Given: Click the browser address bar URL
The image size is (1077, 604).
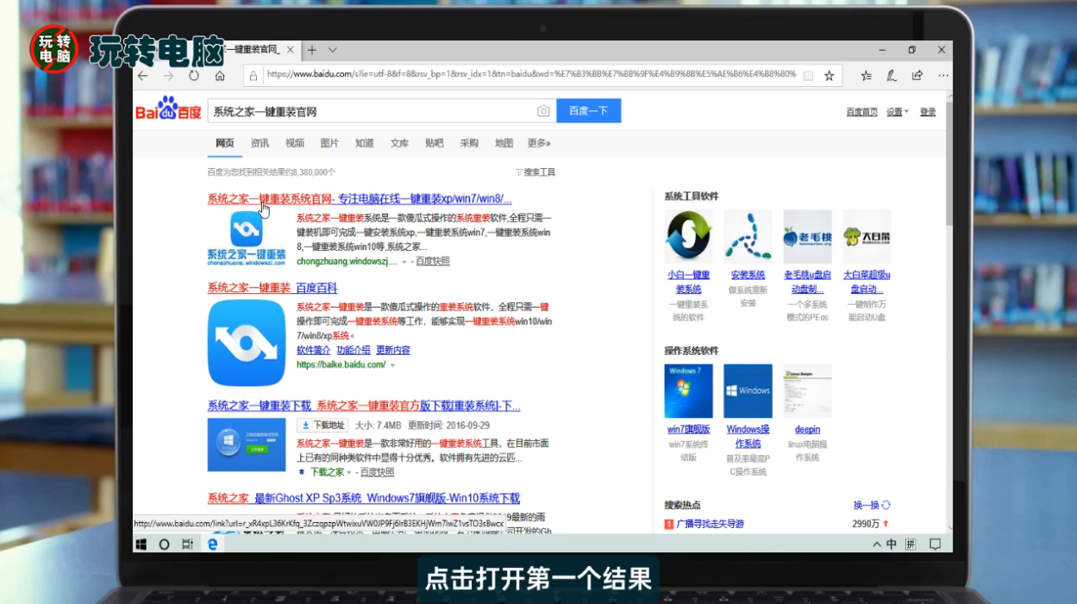Looking at the screenshot, I should point(530,75).
